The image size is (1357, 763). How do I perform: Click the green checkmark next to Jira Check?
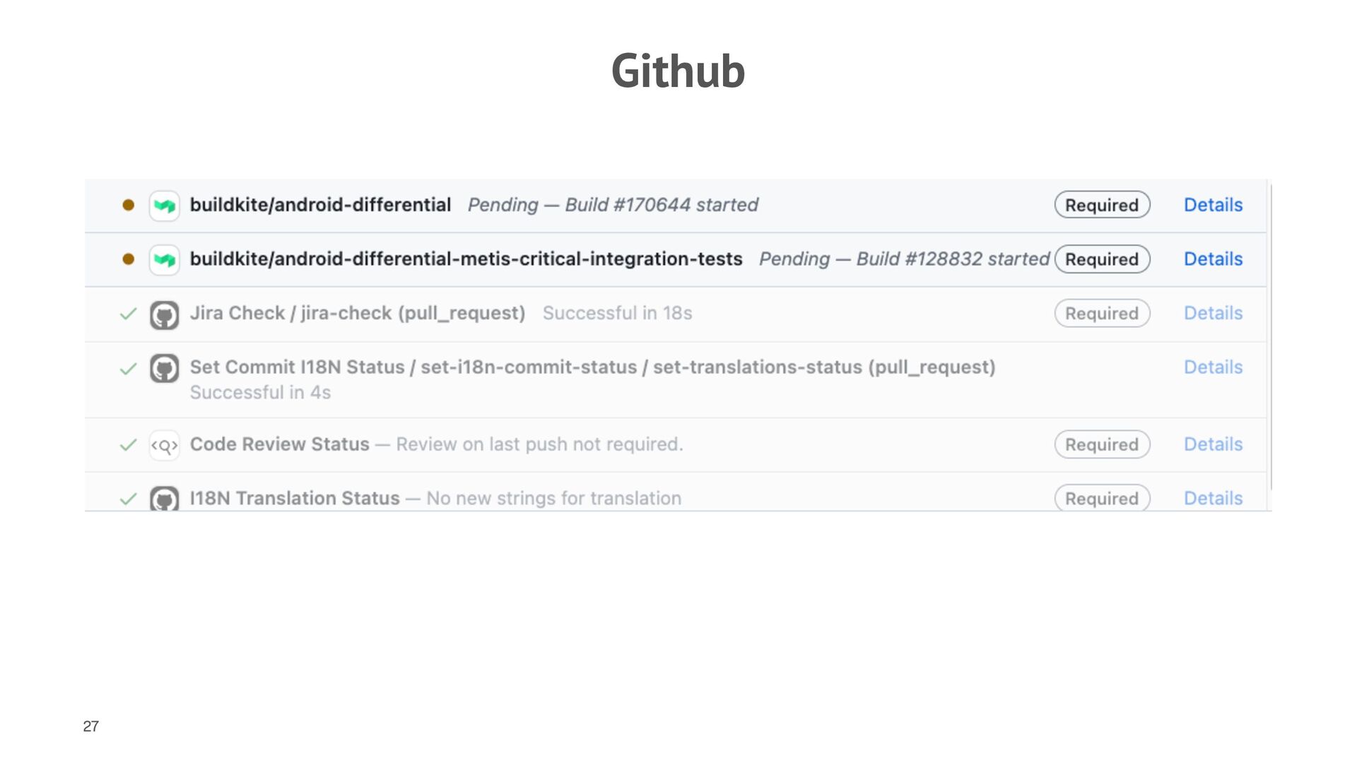(x=128, y=314)
